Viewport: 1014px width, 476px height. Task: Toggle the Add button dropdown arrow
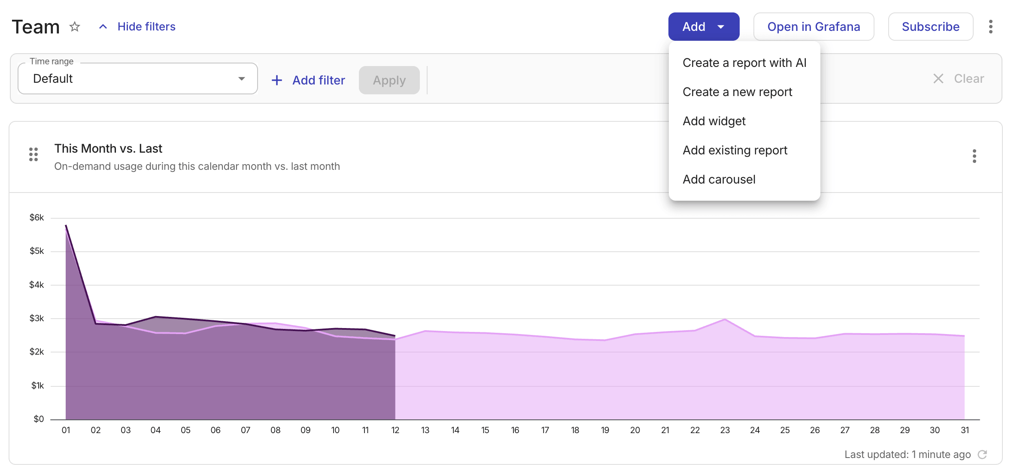721,27
